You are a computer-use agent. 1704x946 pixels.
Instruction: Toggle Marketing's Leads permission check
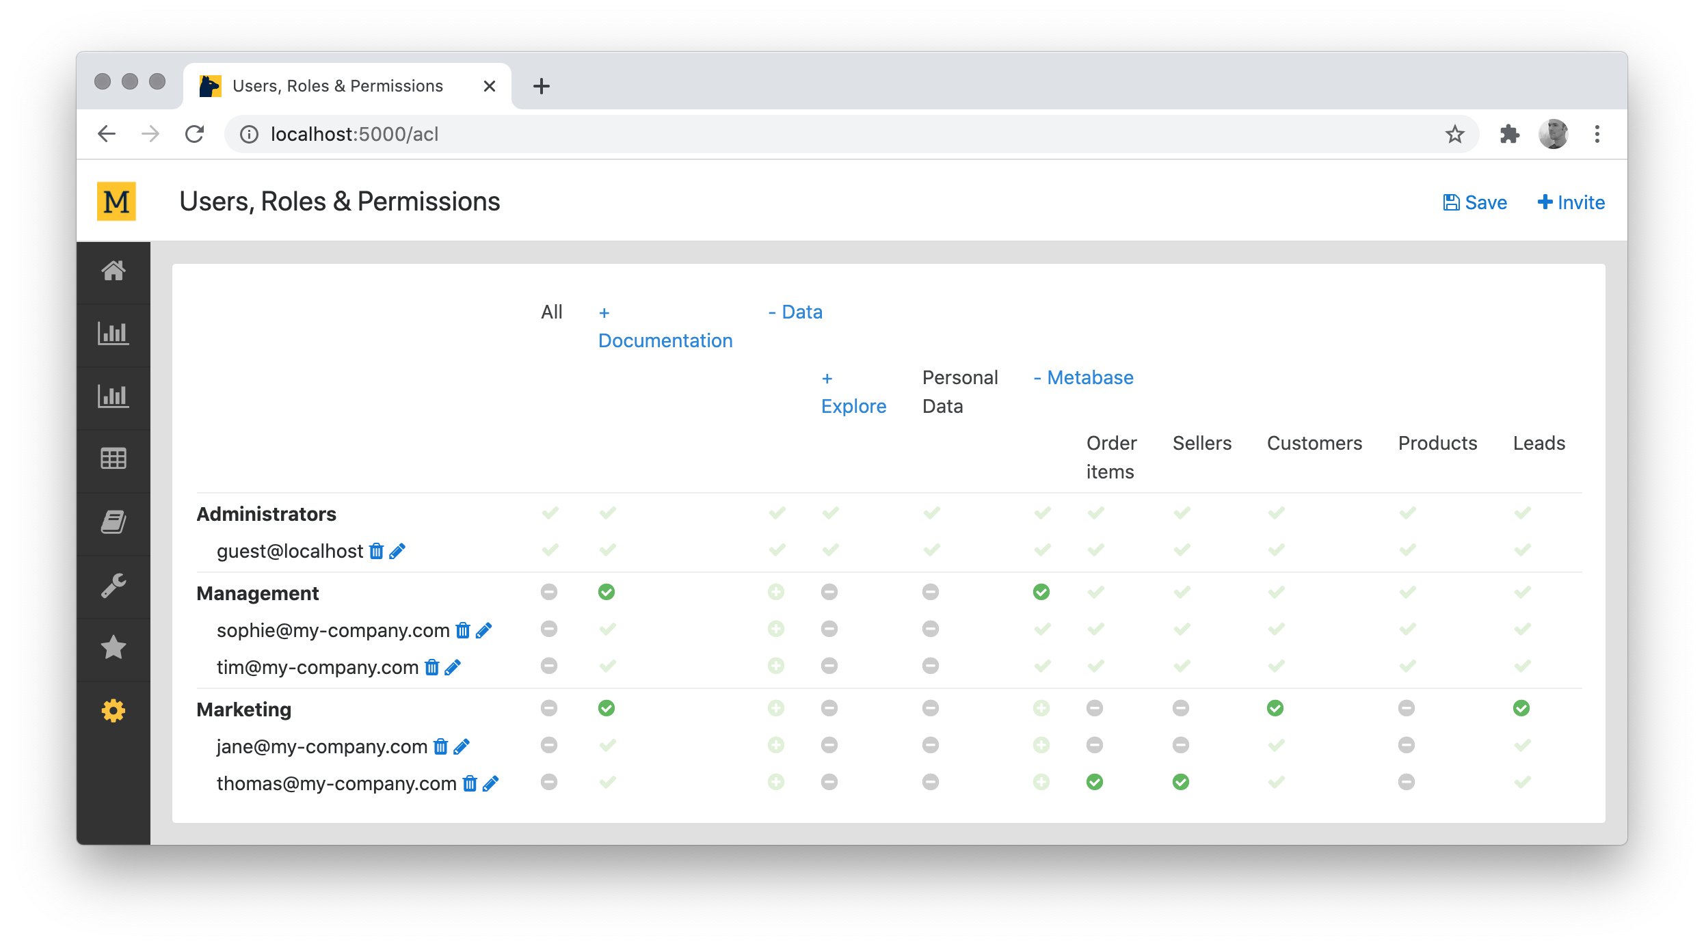coord(1521,708)
